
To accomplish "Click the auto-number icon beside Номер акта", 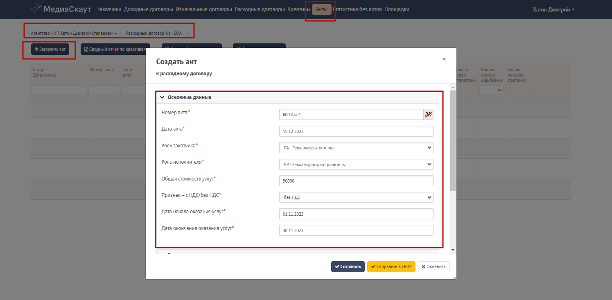I will point(428,115).
